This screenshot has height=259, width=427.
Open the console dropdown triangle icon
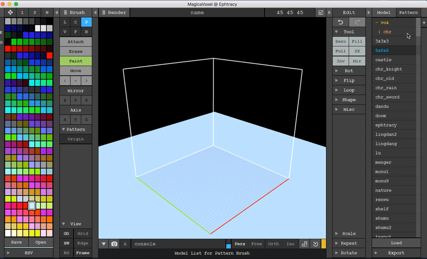click(104, 244)
